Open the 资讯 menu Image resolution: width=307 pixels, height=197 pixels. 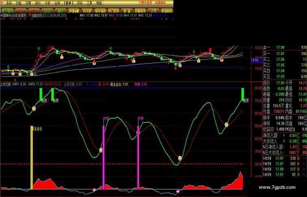click(x=80, y=3)
